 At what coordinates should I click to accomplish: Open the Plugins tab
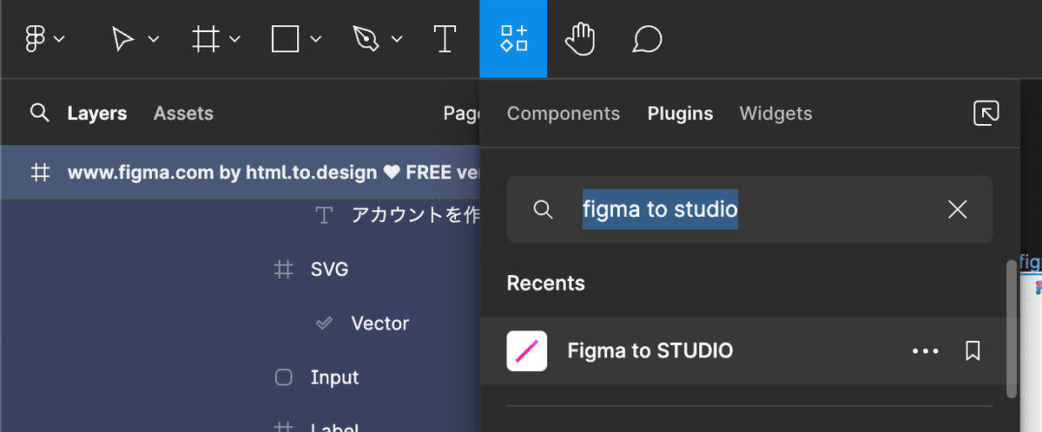pyautogui.click(x=681, y=113)
